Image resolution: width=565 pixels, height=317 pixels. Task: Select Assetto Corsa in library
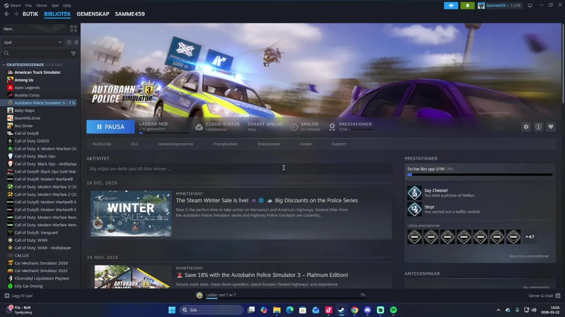click(x=27, y=95)
